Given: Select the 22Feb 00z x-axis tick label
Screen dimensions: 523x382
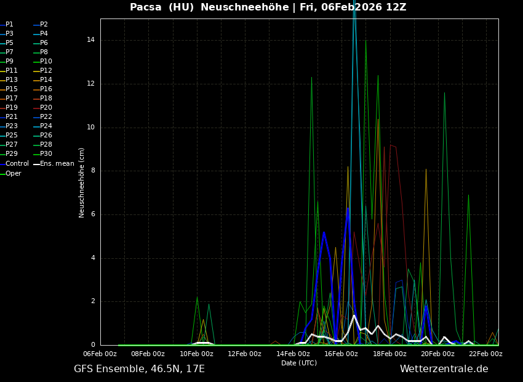Looking at the screenshot, I should tap(485, 354).
